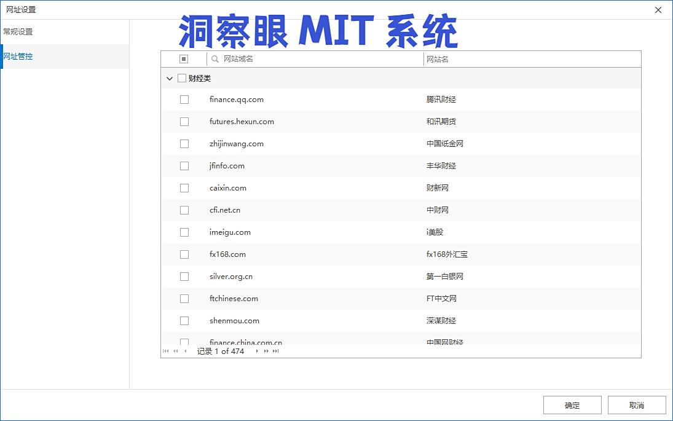Check the box for imeigu.com
Screen dimensions: 673x421
(184, 232)
